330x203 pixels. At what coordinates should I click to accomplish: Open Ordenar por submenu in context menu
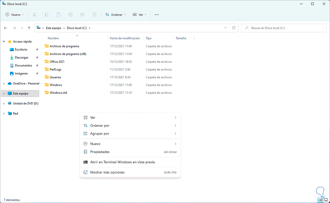pyautogui.click(x=130, y=125)
